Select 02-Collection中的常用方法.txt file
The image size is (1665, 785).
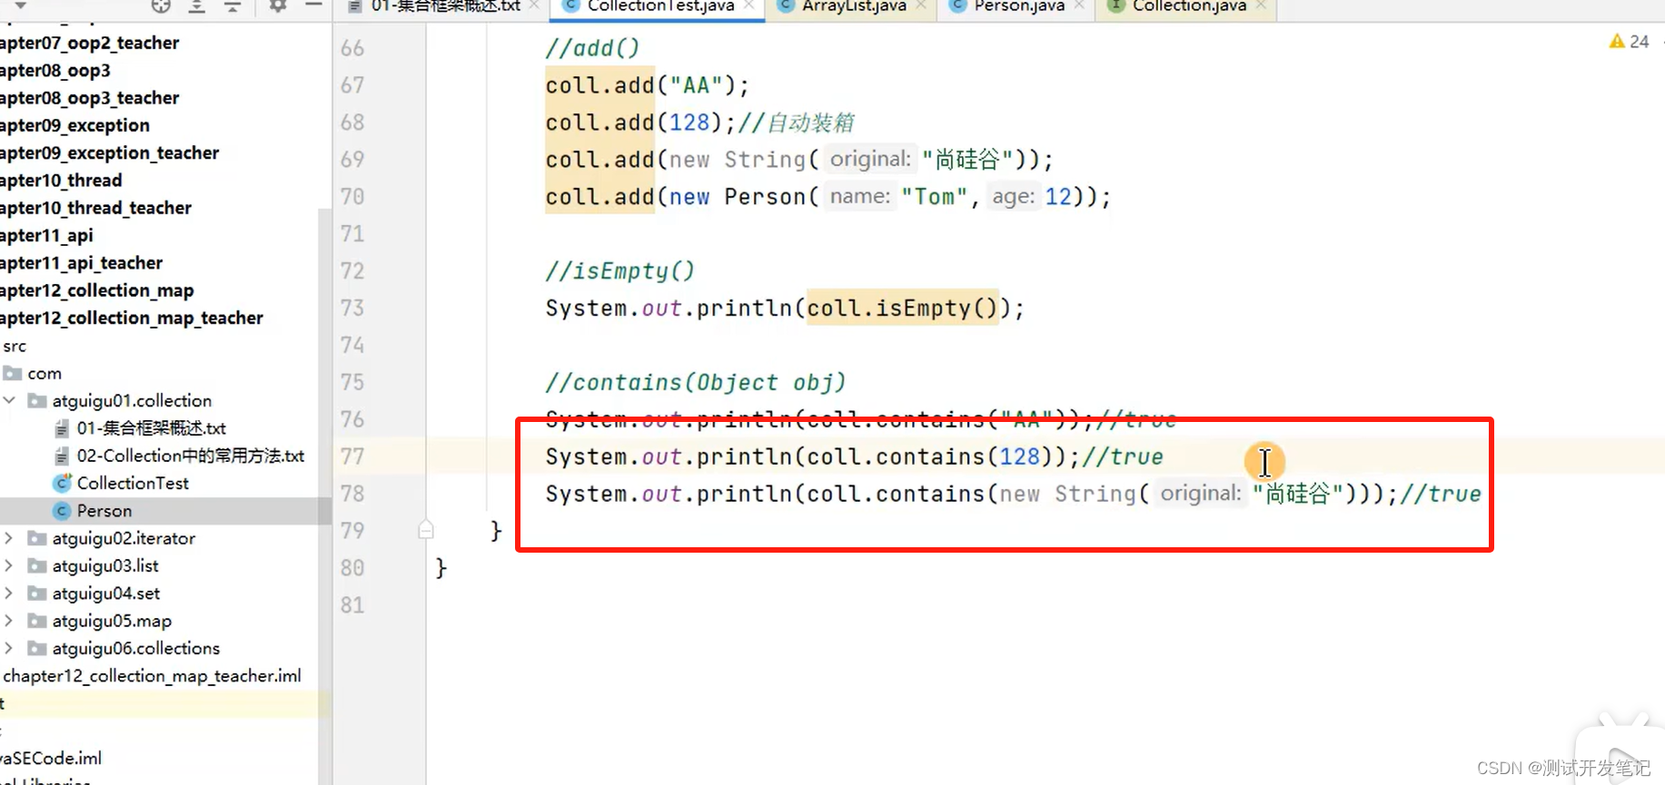[x=190, y=456]
